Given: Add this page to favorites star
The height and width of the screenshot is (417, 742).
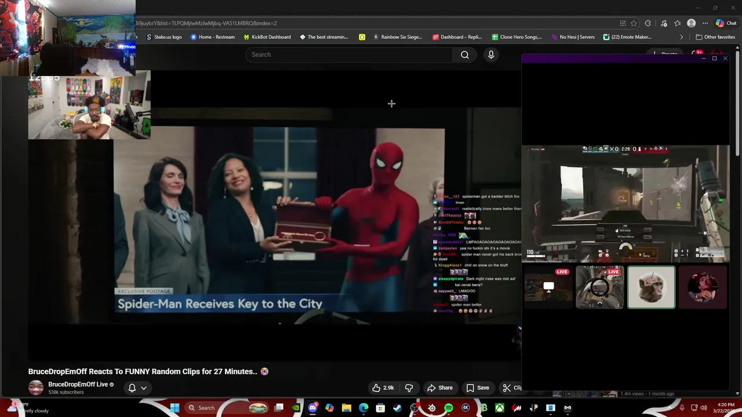Looking at the screenshot, I should 634,23.
